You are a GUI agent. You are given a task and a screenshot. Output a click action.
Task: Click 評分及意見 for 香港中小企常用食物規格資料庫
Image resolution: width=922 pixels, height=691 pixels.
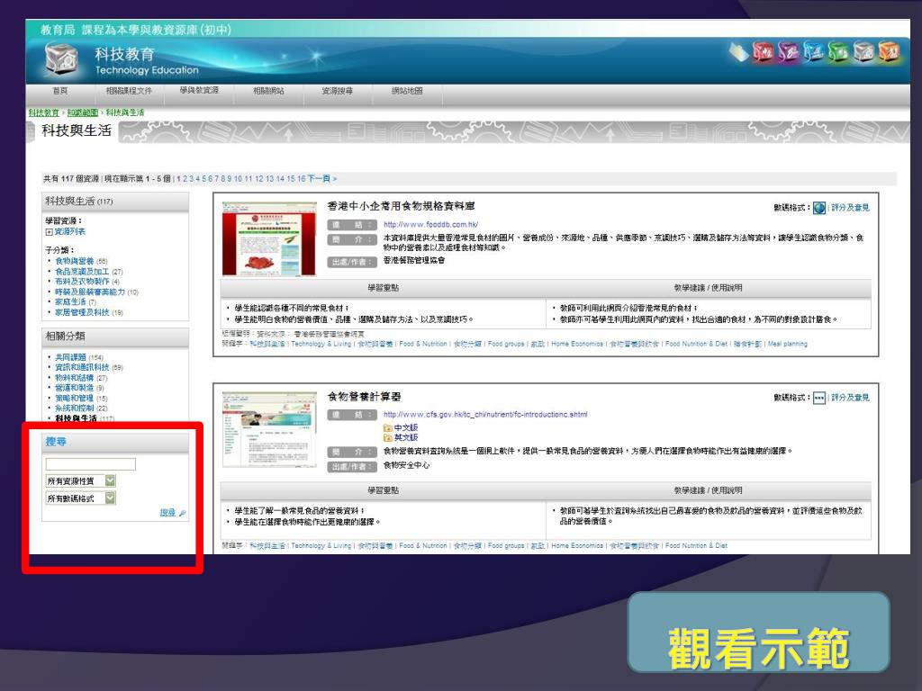tap(850, 208)
